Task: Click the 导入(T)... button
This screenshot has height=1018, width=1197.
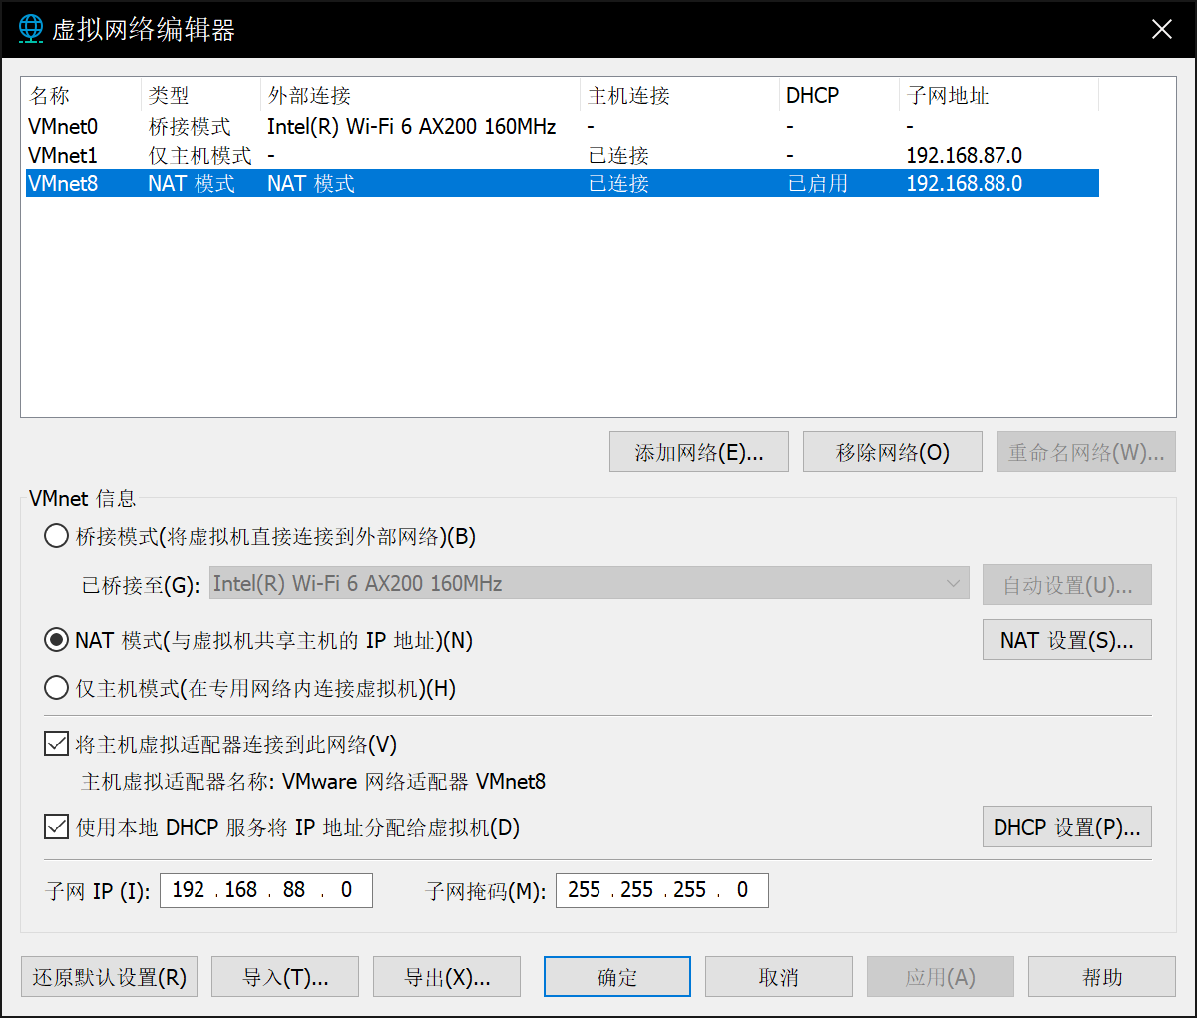Action: click(x=285, y=977)
